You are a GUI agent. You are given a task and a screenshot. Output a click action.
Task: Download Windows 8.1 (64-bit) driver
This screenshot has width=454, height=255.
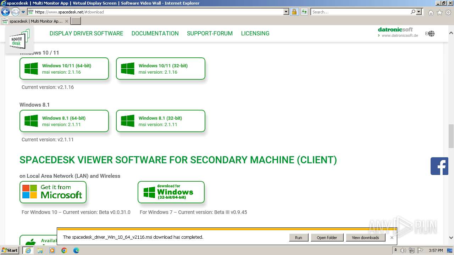(64, 121)
